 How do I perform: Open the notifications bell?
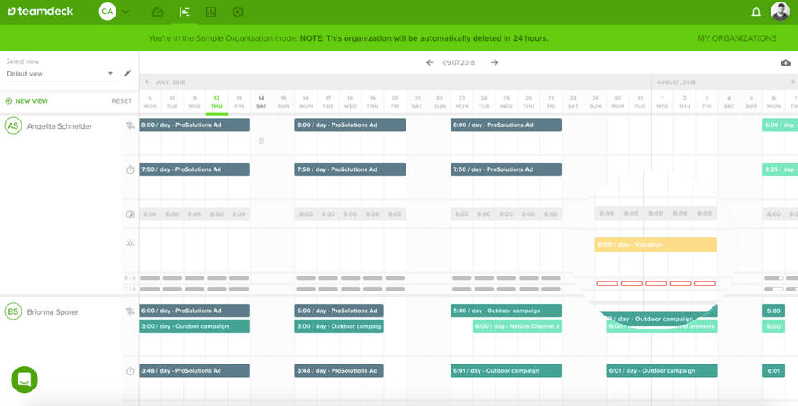[x=756, y=12]
